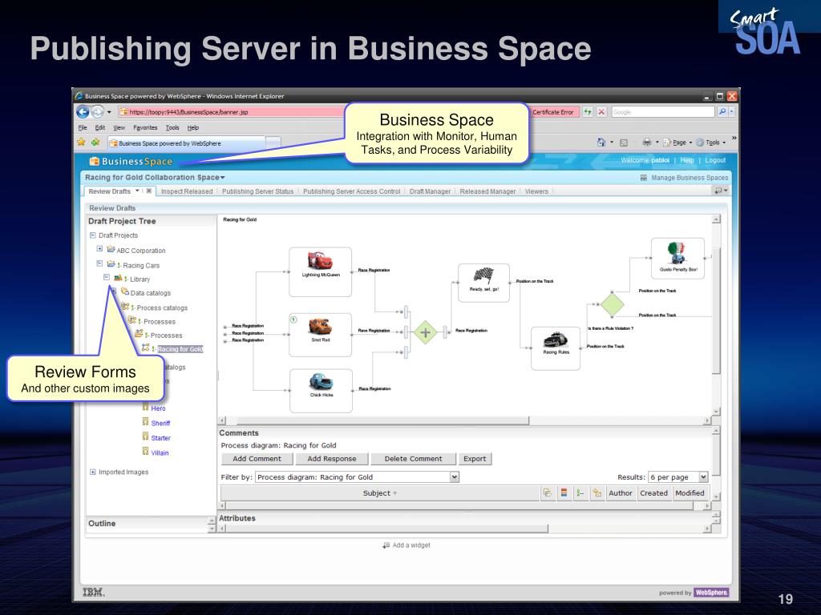Open the Tools dropdown in command bar
The image size is (821, 615).
coord(712,143)
